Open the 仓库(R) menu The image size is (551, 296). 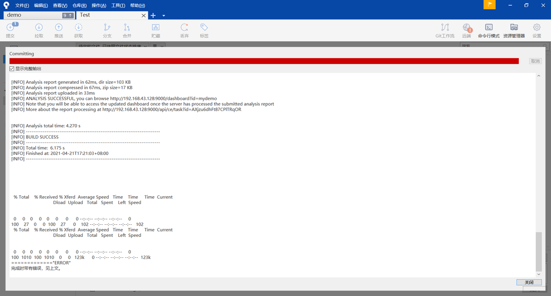point(79,6)
